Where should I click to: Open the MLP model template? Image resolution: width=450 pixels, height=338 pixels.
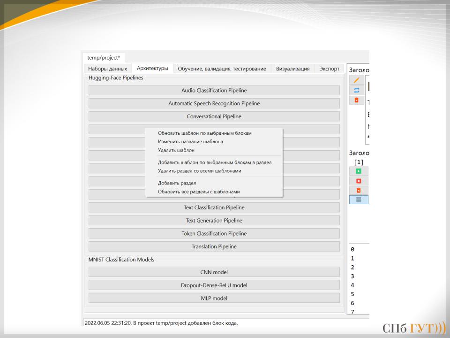(x=214, y=298)
